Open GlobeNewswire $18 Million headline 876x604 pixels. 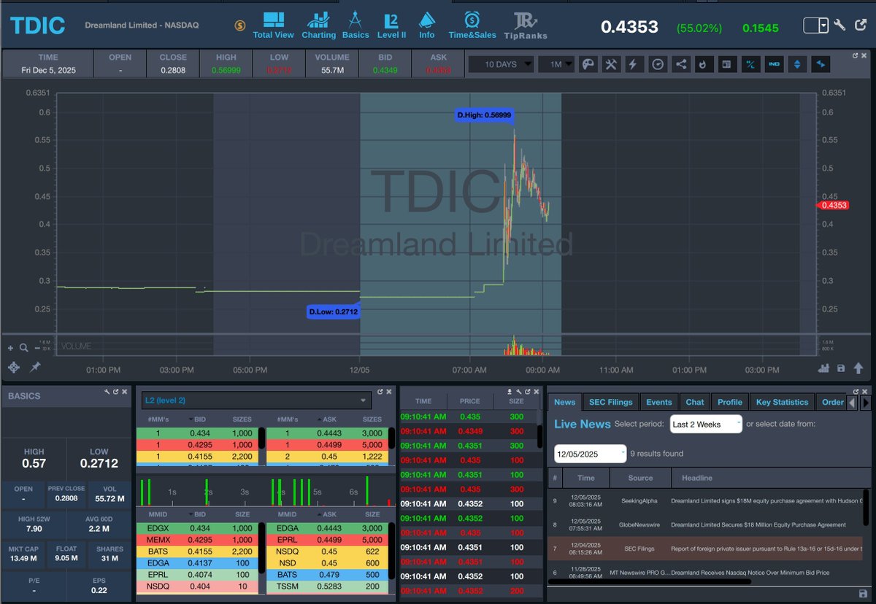pyautogui.click(x=758, y=524)
